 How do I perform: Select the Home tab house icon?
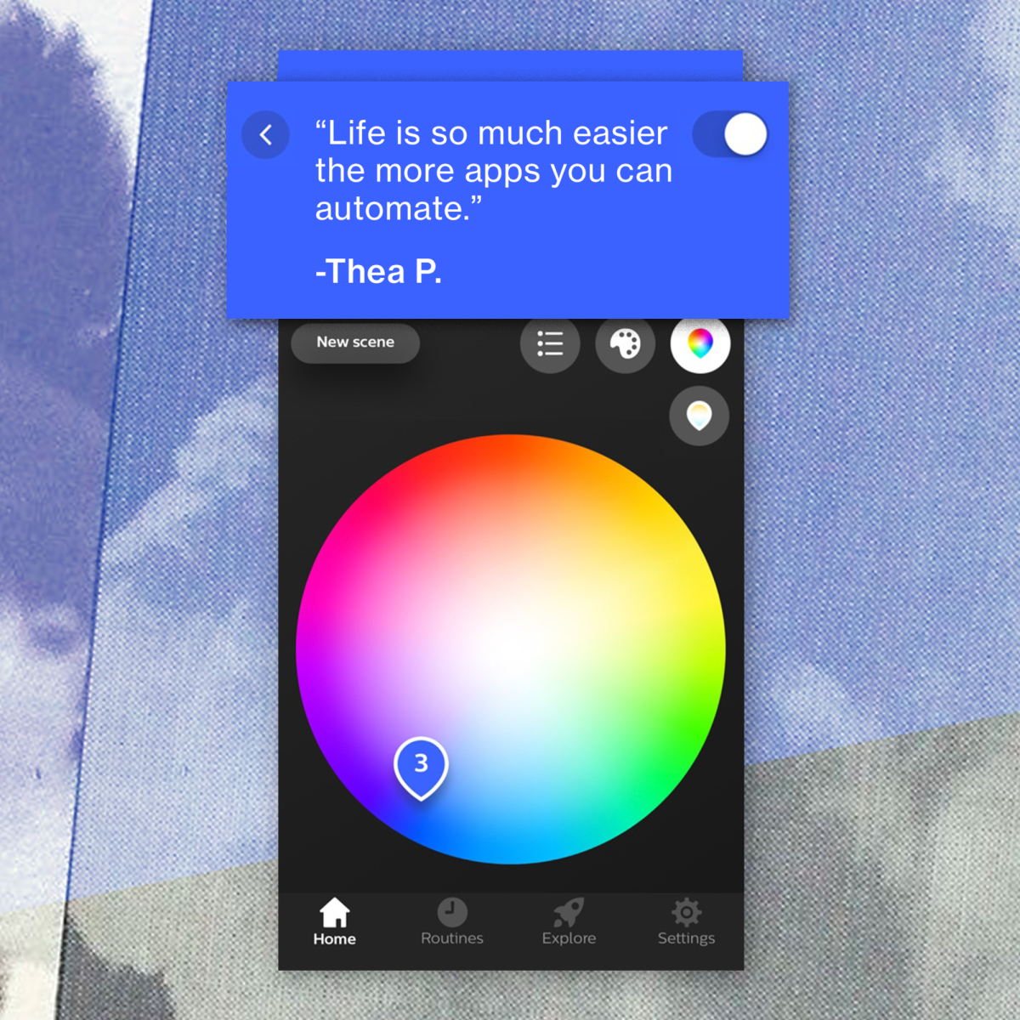333,914
